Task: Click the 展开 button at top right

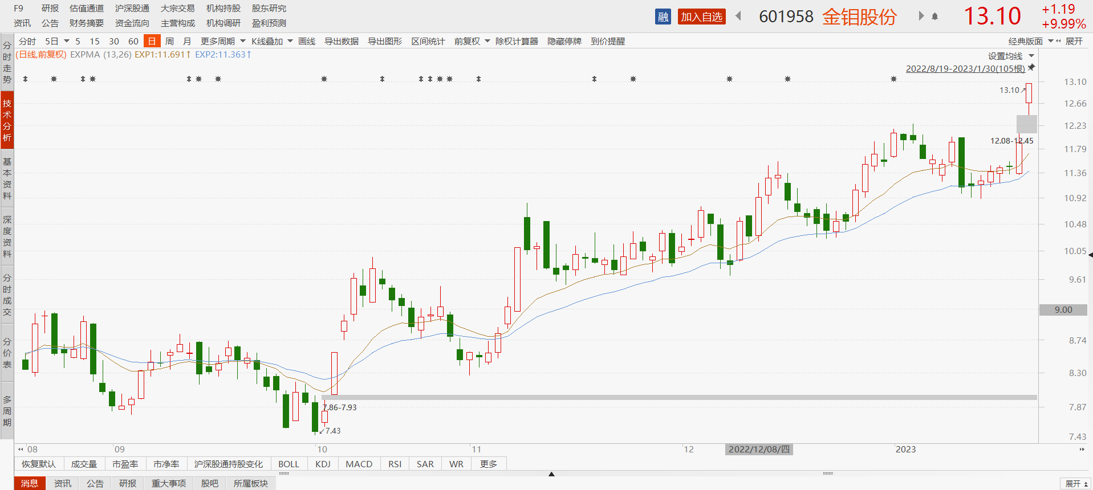Action: tap(1074, 41)
